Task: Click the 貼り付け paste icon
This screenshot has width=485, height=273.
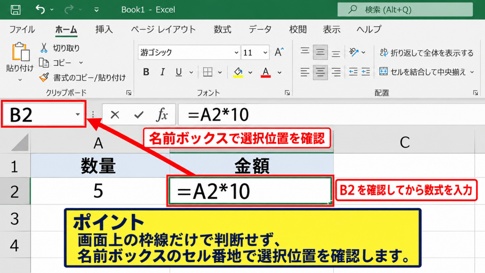Action: click(20, 52)
